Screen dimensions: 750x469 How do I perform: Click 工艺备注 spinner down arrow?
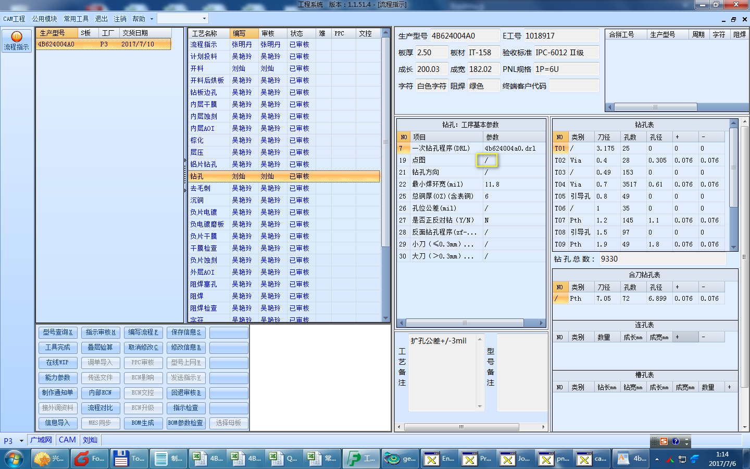480,406
